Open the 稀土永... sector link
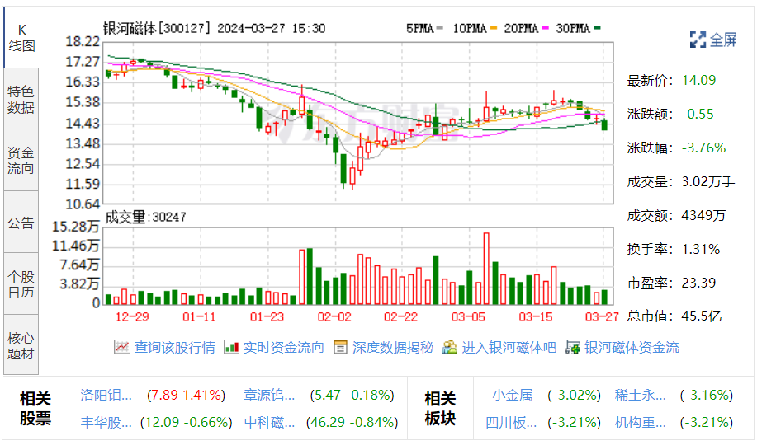Screen dimensions: 757x445 tap(640, 395)
